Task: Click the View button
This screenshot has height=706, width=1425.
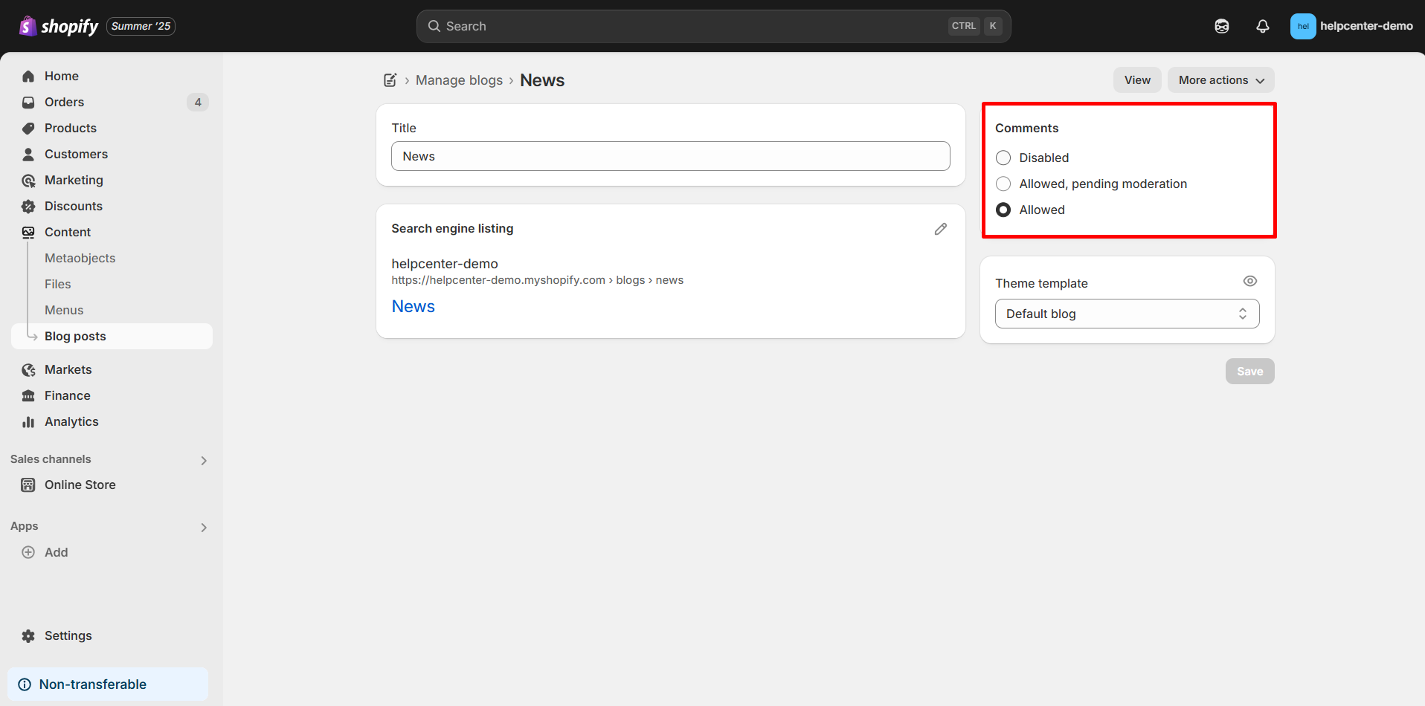Action: tap(1136, 80)
